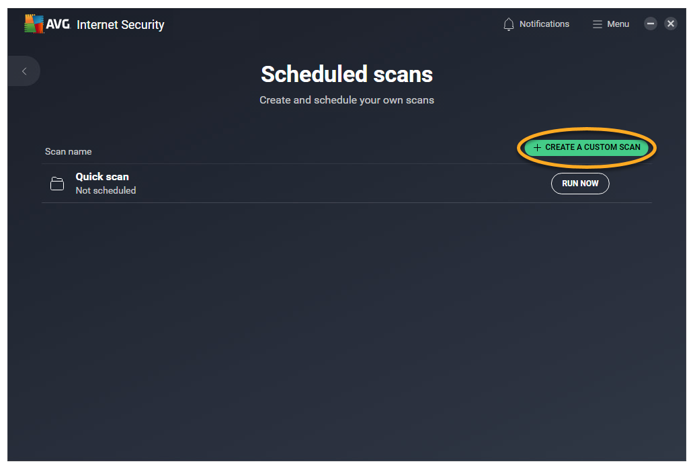This screenshot has width=693, height=470.
Task: Close the AVG Internet Security window
Action: coord(671,24)
